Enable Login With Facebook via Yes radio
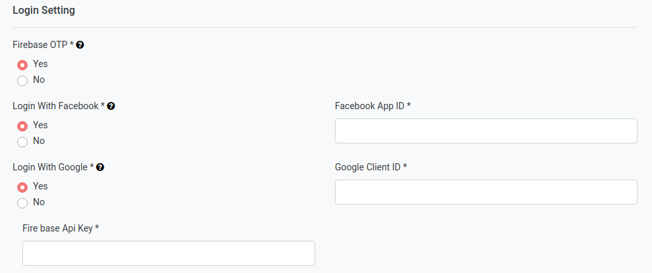 click(x=22, y=126)
